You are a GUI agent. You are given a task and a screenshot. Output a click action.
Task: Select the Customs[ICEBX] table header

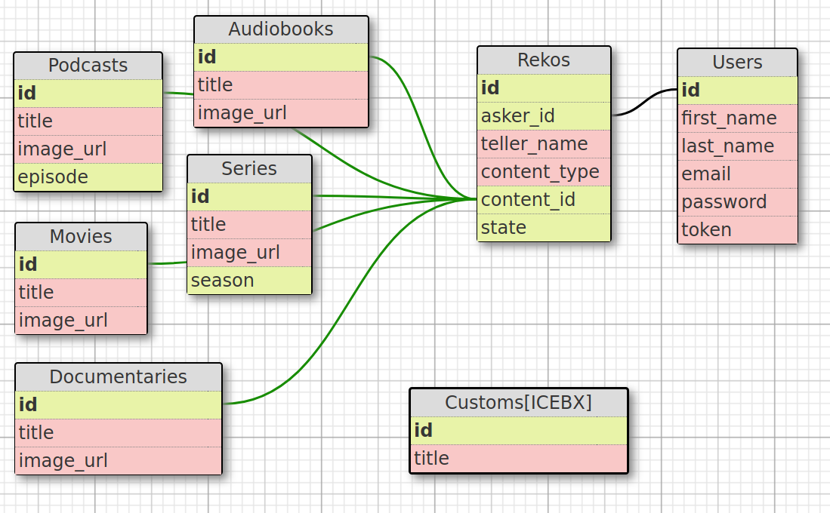coord(519,403)
